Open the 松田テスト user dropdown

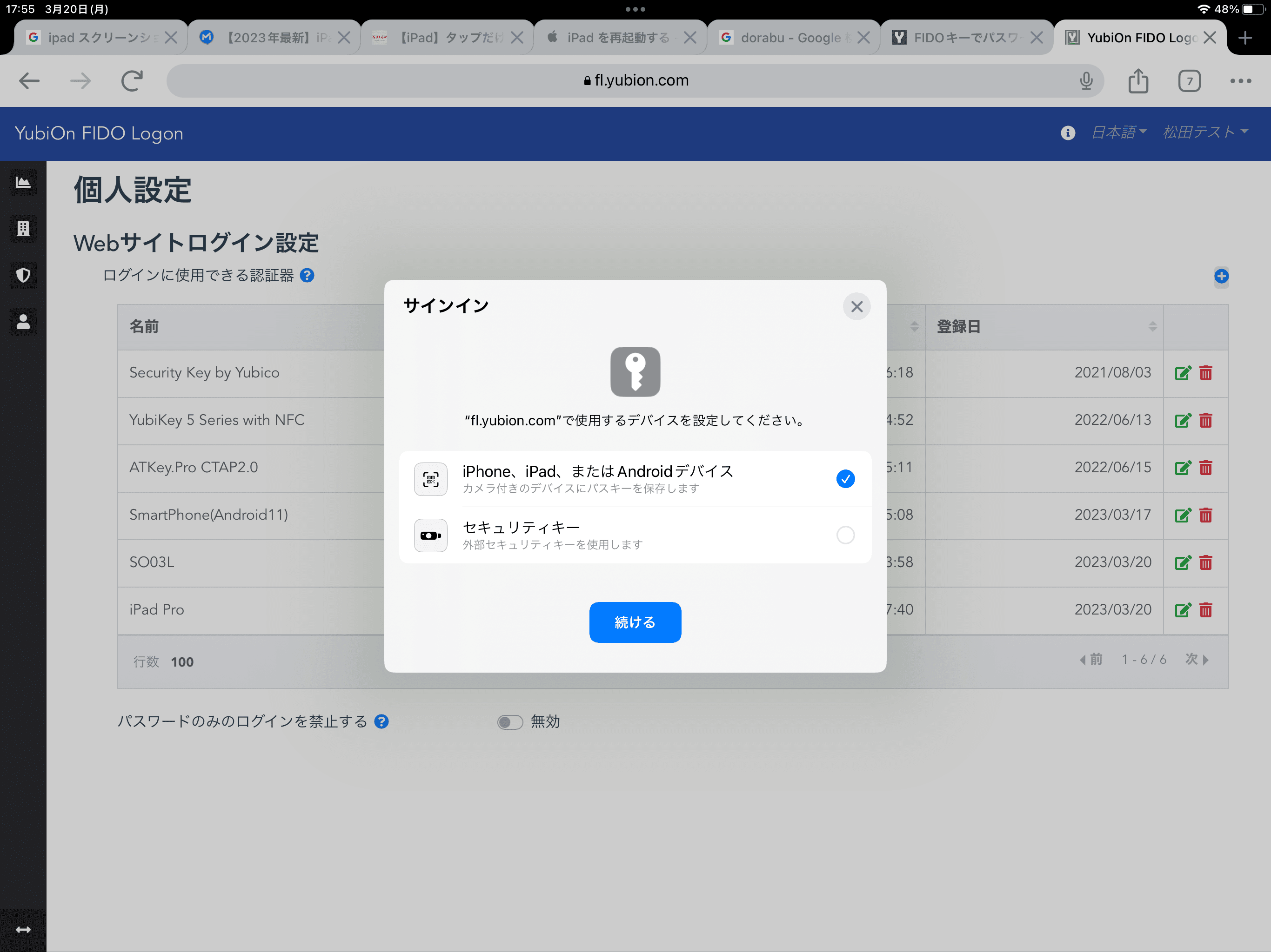1205,132
